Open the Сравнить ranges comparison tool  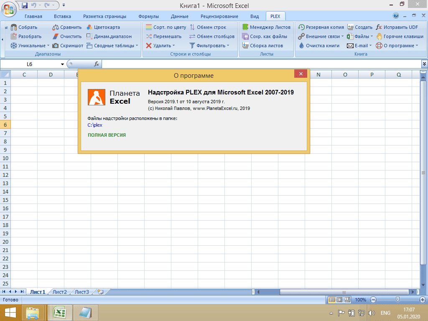[x=67, y=27]
